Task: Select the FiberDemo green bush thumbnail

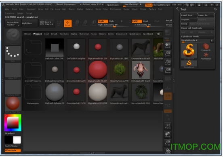Action: [119, 70]
